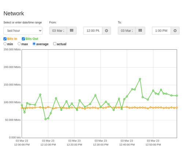Click the 'To:' label

coord(120,23)
